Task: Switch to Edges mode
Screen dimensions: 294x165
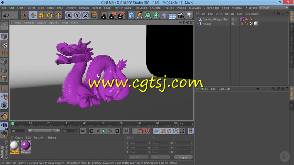Action: tap(4, 70)
